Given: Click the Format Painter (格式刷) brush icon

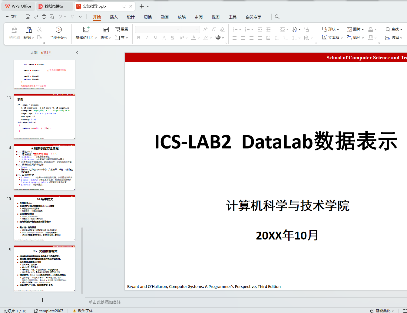Looking at the screenshot, I should point(14,30).
